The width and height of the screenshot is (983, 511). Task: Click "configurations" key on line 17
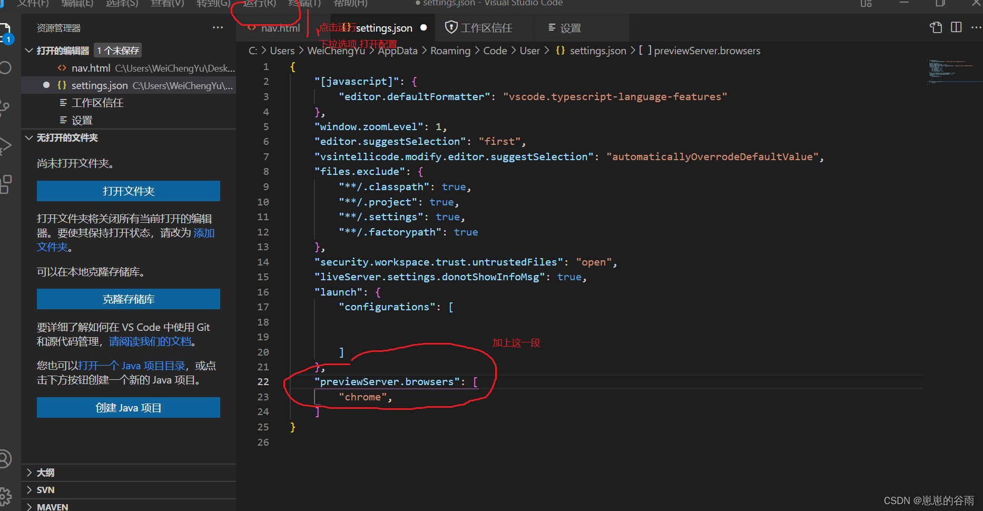coord(387,307)
